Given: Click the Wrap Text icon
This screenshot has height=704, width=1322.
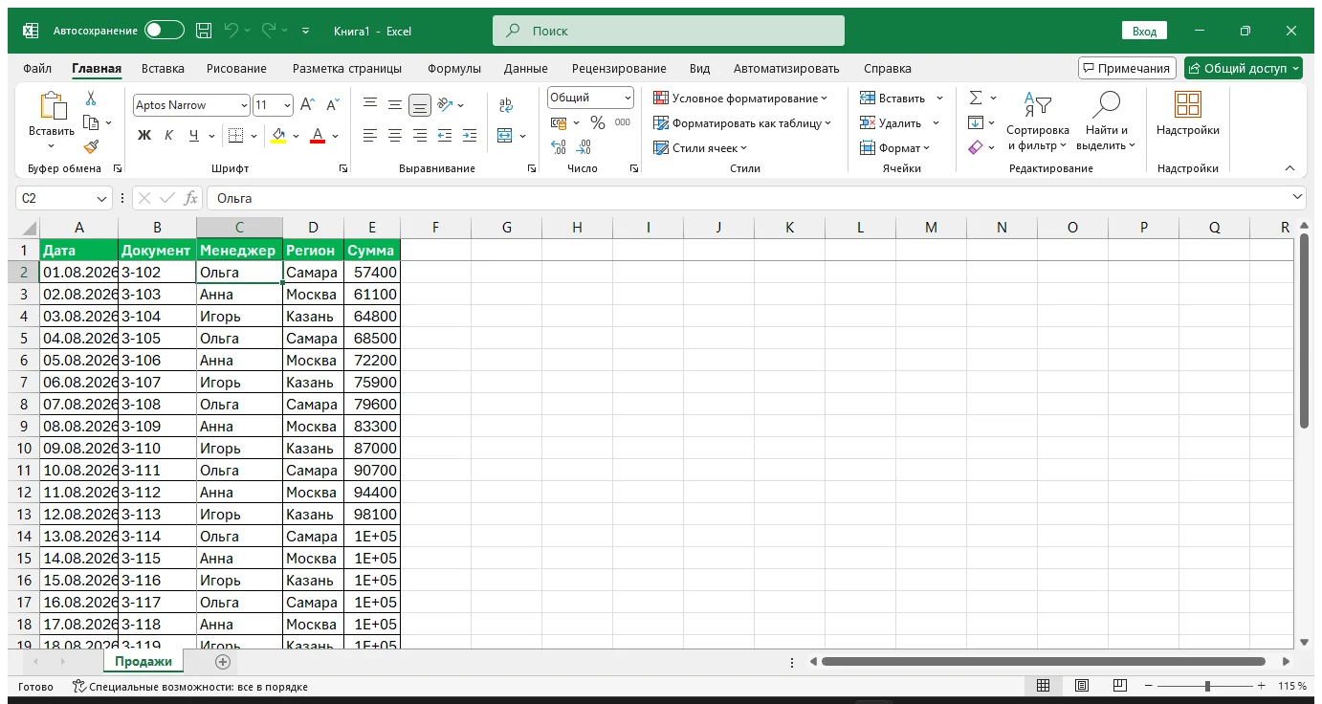Looking at the screenshot, I should click(x=506, y=105).
